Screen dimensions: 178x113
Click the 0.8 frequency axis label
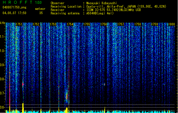coord(3,79)
